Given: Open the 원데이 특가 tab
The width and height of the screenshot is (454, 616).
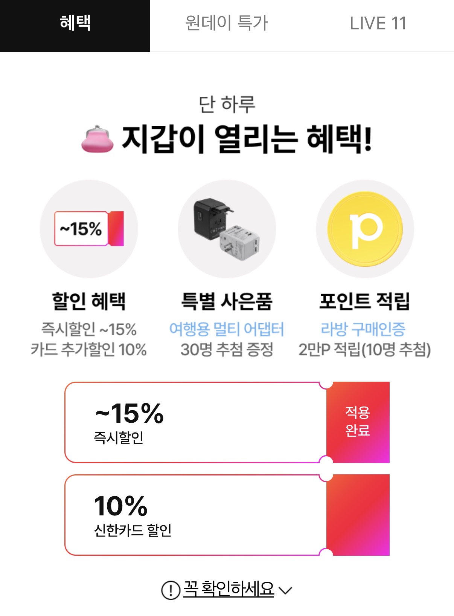Looking at the screenshot, I should (x=227, y=23).
